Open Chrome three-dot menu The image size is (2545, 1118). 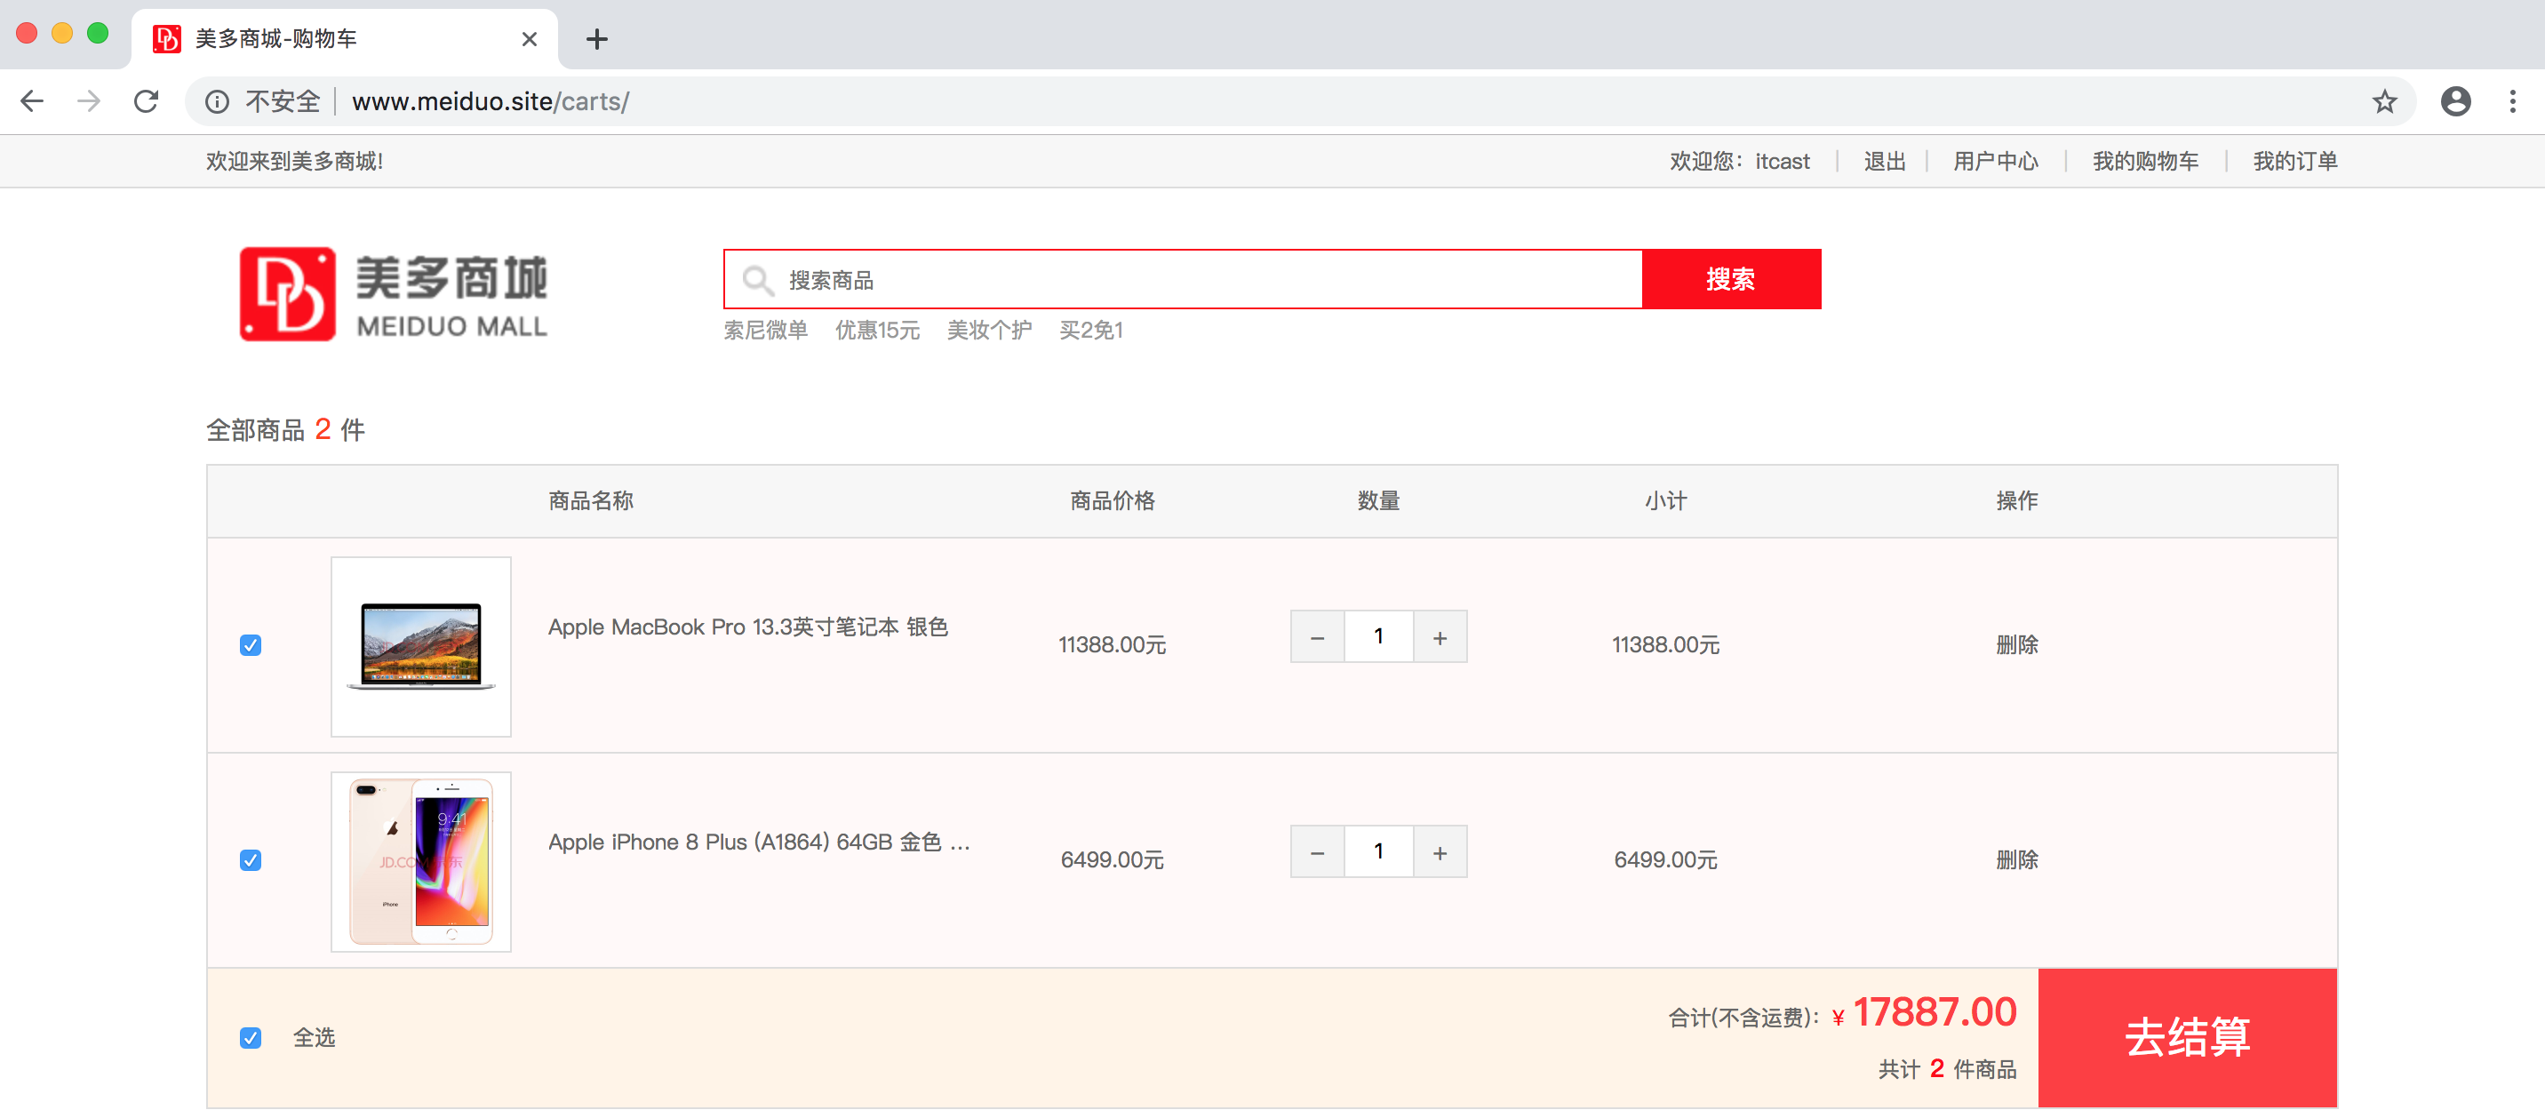click(2511, 100)
